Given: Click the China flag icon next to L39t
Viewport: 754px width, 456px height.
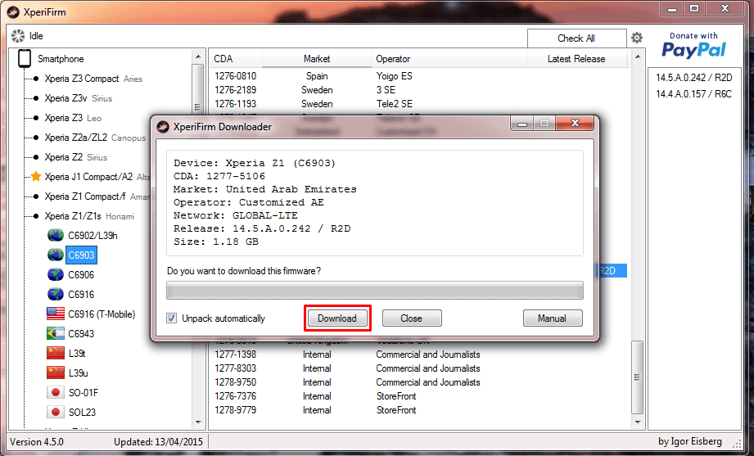Looking at the screenshot, I should point(56,353).
